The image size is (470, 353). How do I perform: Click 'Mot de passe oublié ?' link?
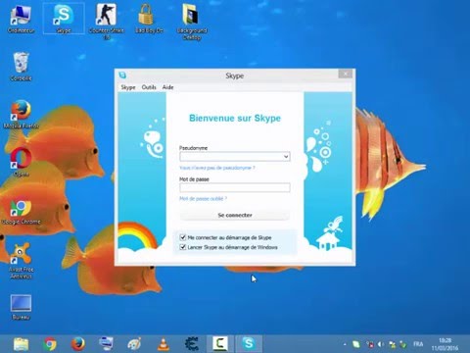click(x=203, y=198)
